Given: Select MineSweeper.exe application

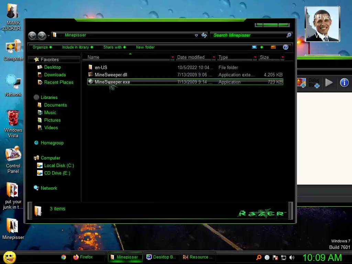Looking at the screenshot, I should 185,82.
